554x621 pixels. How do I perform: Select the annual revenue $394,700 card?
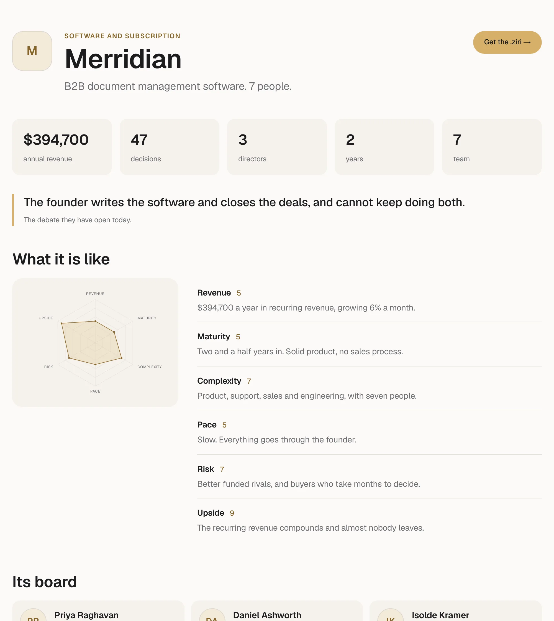pos(62,147)
